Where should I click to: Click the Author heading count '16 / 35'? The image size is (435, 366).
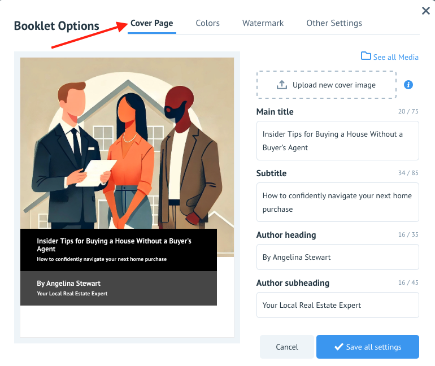[408, 234]
